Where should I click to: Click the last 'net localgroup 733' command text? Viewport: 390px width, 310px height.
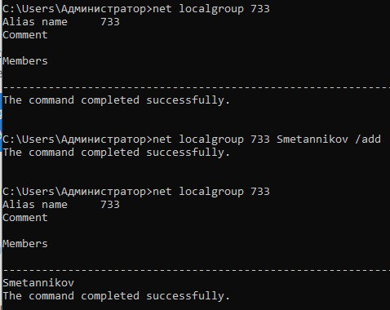click(x=211, y=192)
